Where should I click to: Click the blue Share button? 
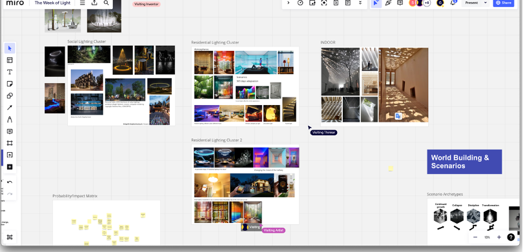[x=504, y=3]
